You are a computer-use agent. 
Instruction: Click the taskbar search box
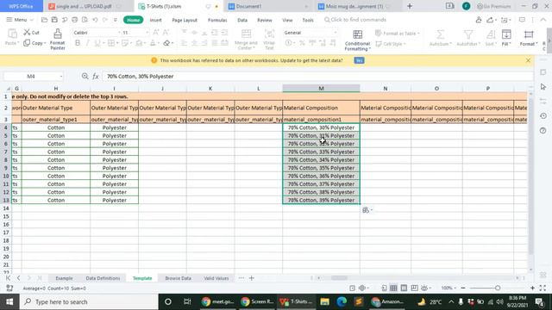89,301
